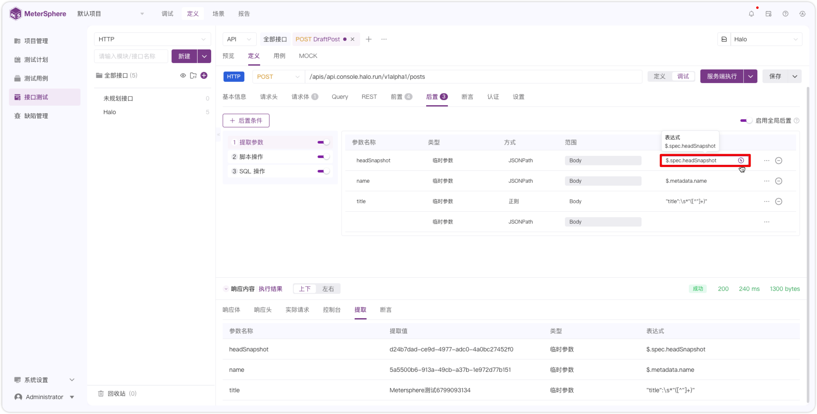The height and width of the screenshot is (414, 817).
Task: Switch to 调试 mode toggle
Action: point(683,76)
